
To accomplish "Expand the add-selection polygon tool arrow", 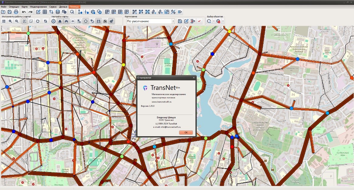I will tap(214, 21).
